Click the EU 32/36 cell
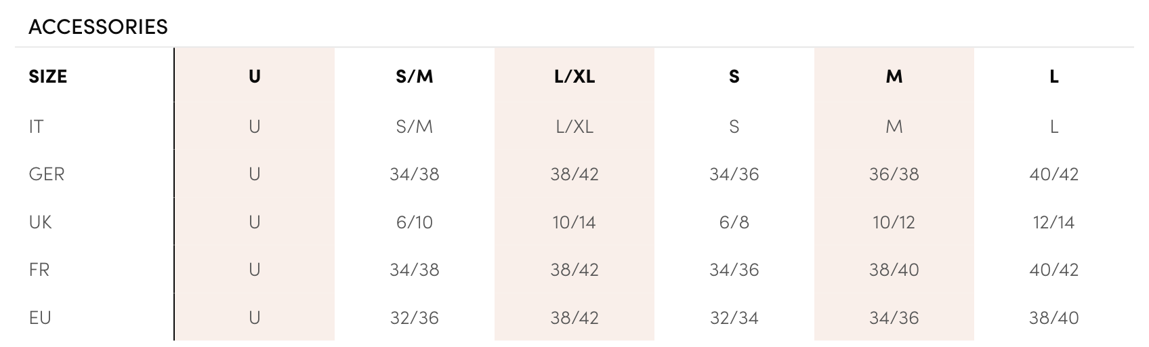 (415, 318)
